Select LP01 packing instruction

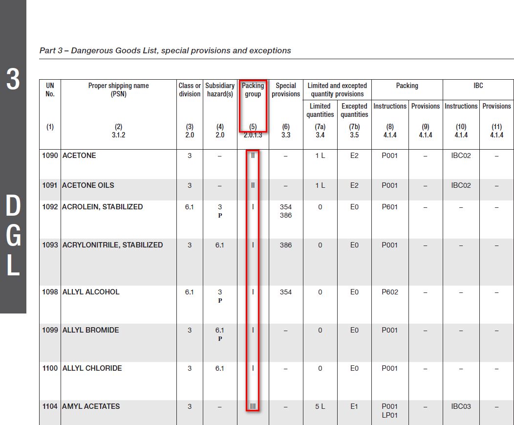(389, 415)
